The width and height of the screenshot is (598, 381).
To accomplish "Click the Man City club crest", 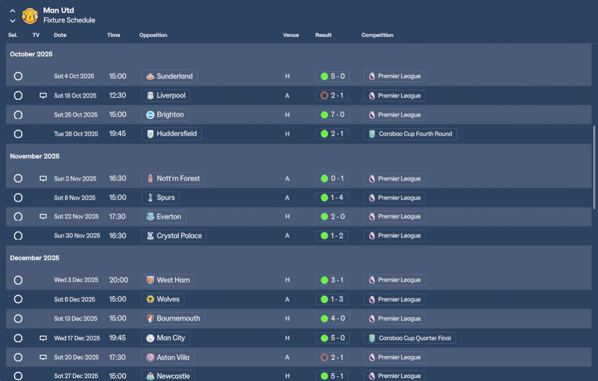I will click(150, 338).
